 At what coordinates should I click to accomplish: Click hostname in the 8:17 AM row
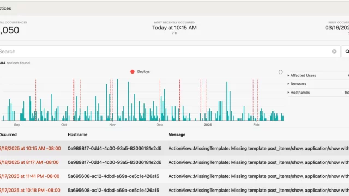point(115,162)
